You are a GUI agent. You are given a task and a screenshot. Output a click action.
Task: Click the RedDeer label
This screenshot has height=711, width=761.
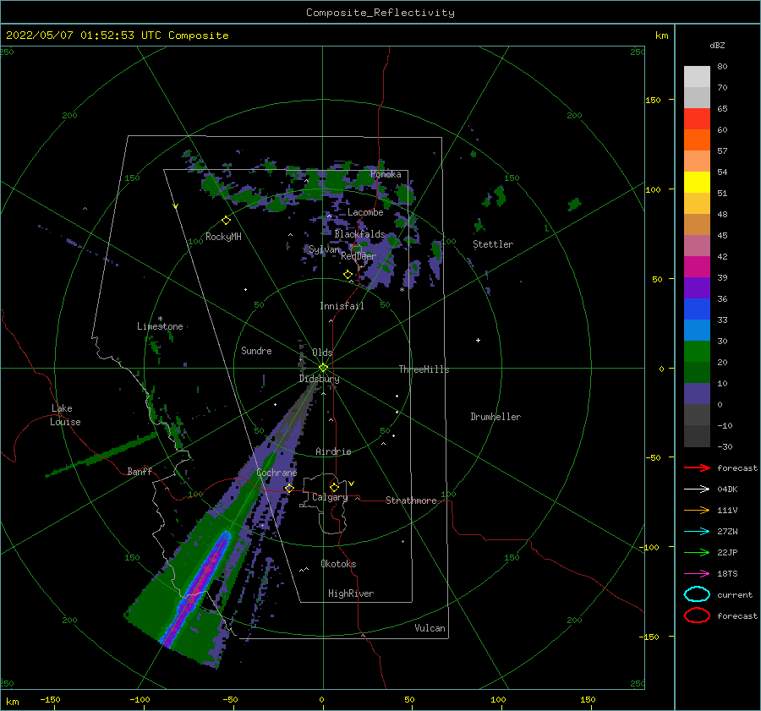(359, 256)
